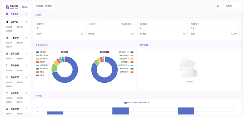Go to 商户管理 page

pyautogui.click(x=9, y=71)
